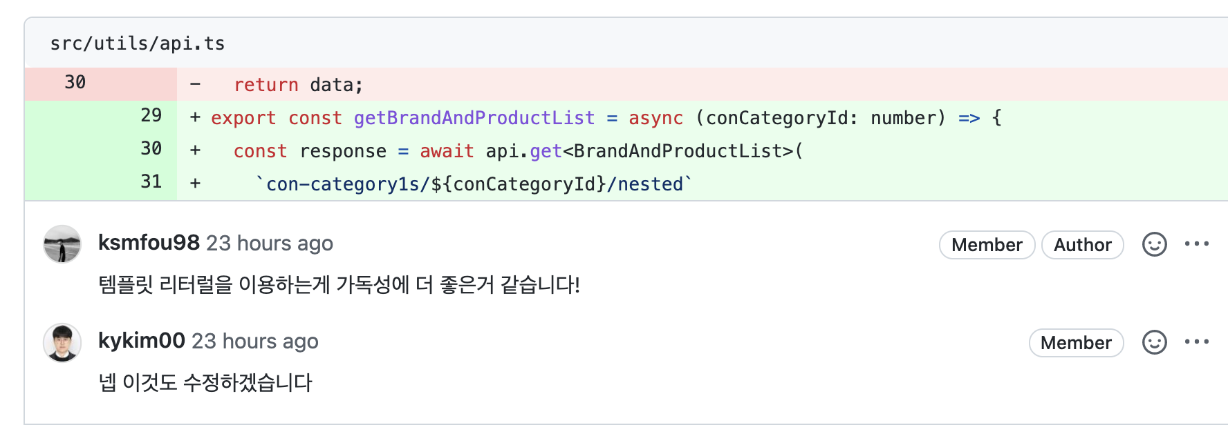The width and height of the screenshot is (1228, 425).
Task: Open kykim00's profile avatar
Action: pos(62,342)
